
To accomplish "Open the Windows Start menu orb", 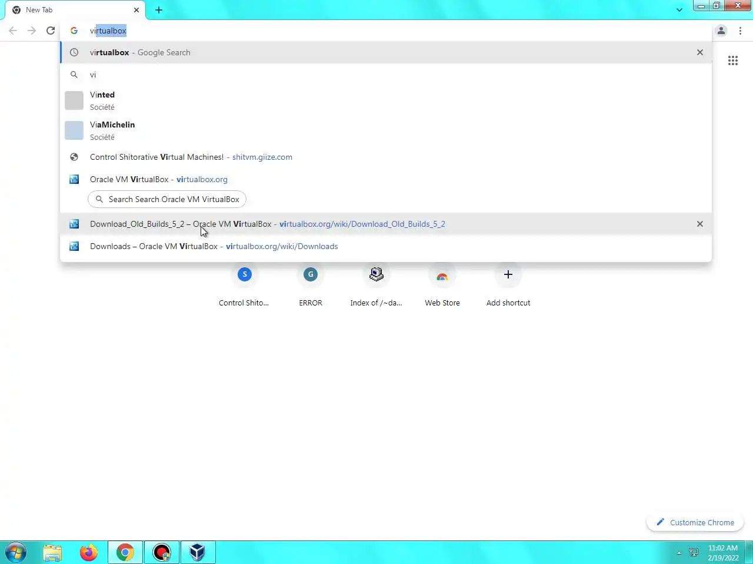I will (16, 552).
